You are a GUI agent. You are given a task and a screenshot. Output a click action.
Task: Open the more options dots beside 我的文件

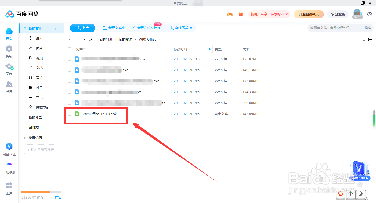(56, 28)
